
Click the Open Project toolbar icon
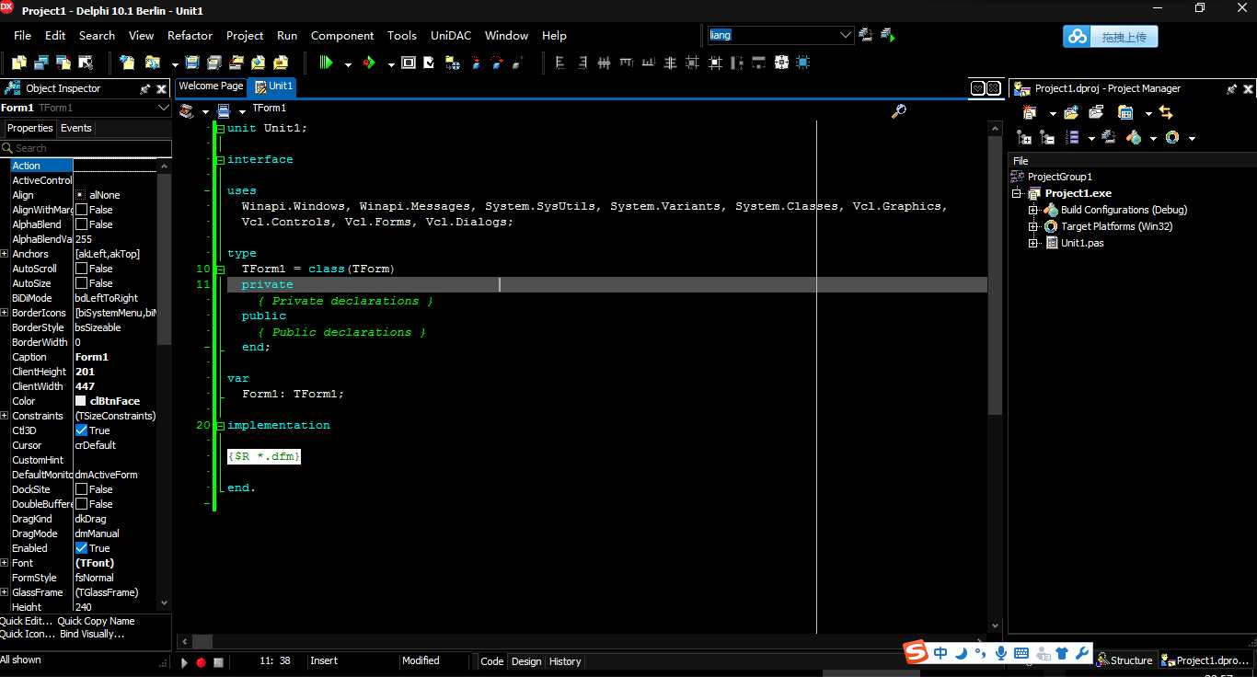pyautogui.click(x=236, y=63)
